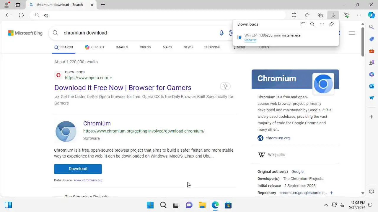The height and width of the screenshot is (212, 378).
Task: Open more options in the Downloads panel
Action: pos(322,24)
